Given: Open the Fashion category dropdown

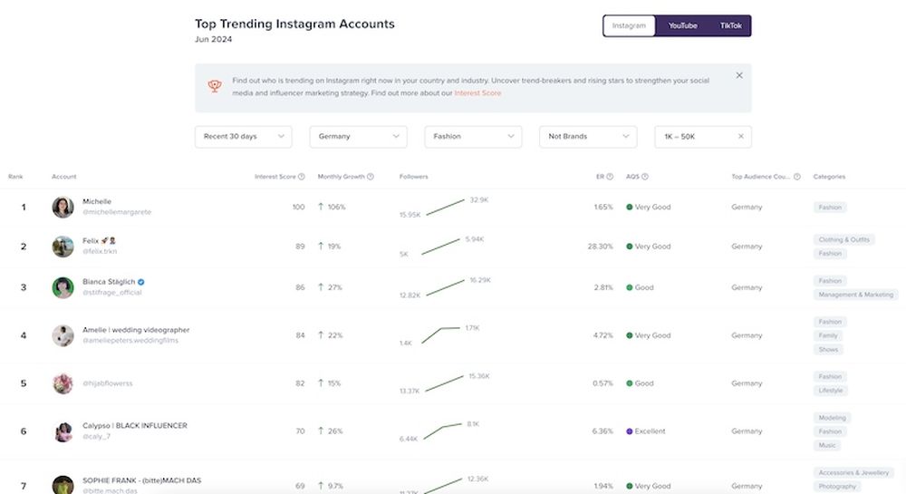Looking at the screenshot, I should click(473, 137).
